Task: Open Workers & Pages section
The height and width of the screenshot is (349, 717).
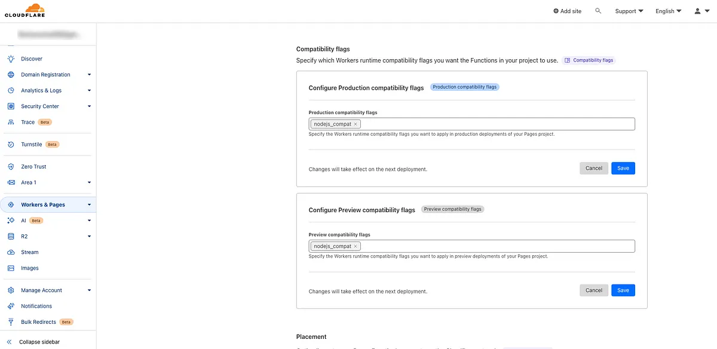Action: [43, 204]
